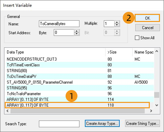Click the Byte start address field
The image size is (164, 132).
click(64, 32)
